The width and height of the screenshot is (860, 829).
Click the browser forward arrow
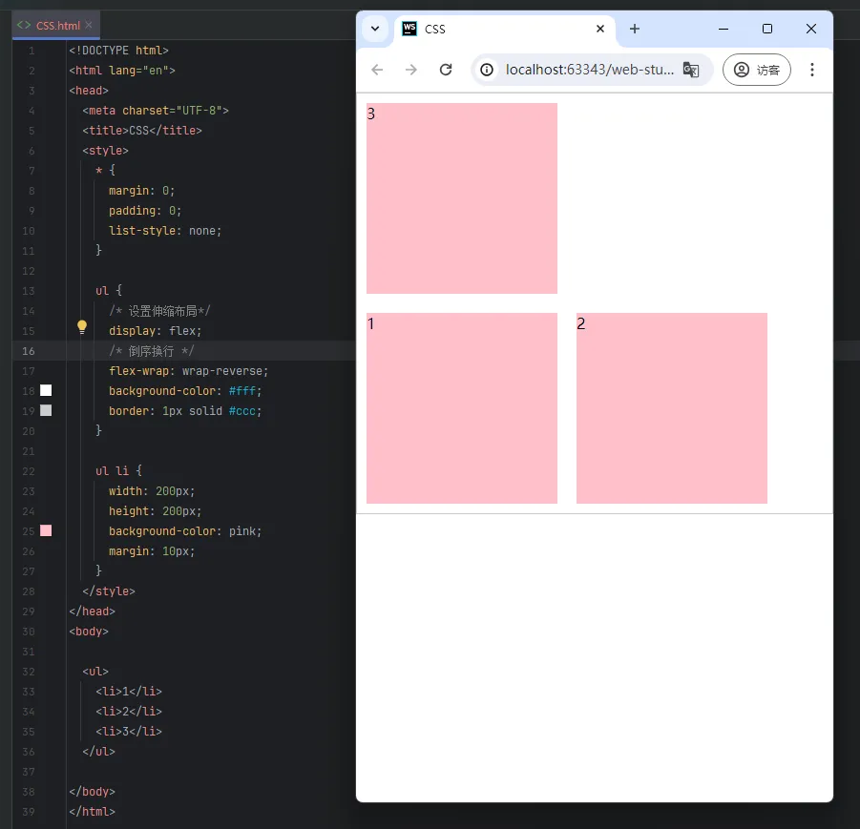click(x=411, y=70)
